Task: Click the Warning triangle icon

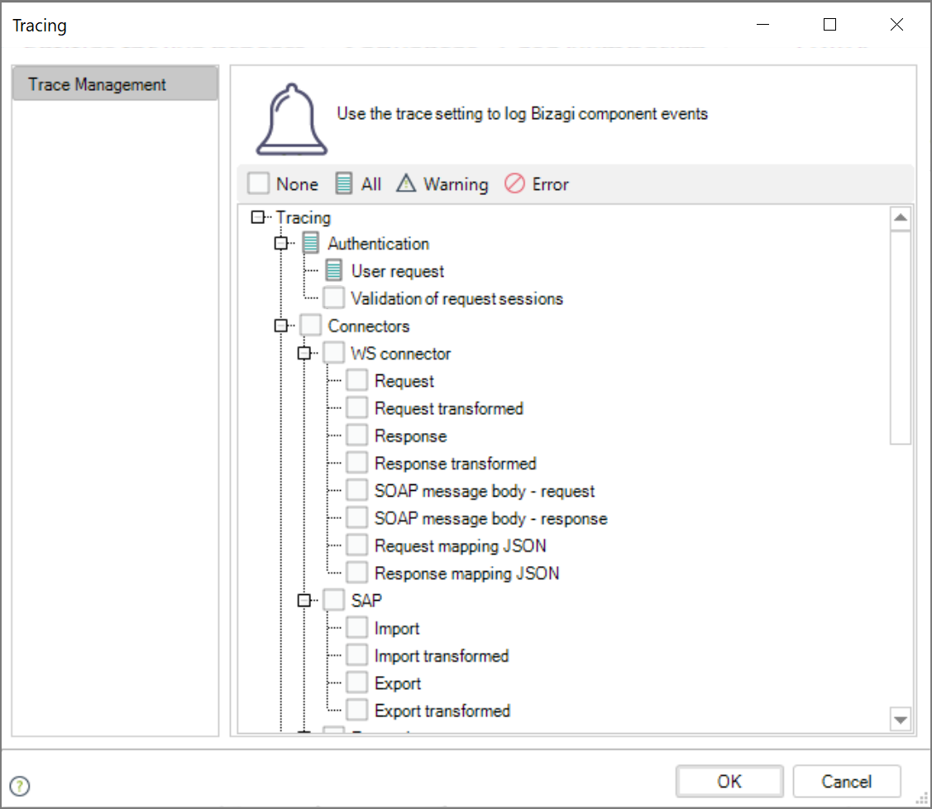Action: pyautogui.click(x=406, y=183)
